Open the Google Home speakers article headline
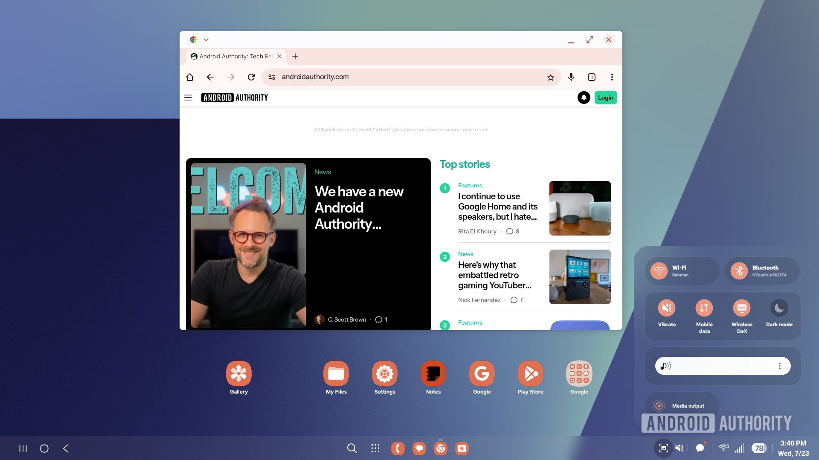 [497, 207]
